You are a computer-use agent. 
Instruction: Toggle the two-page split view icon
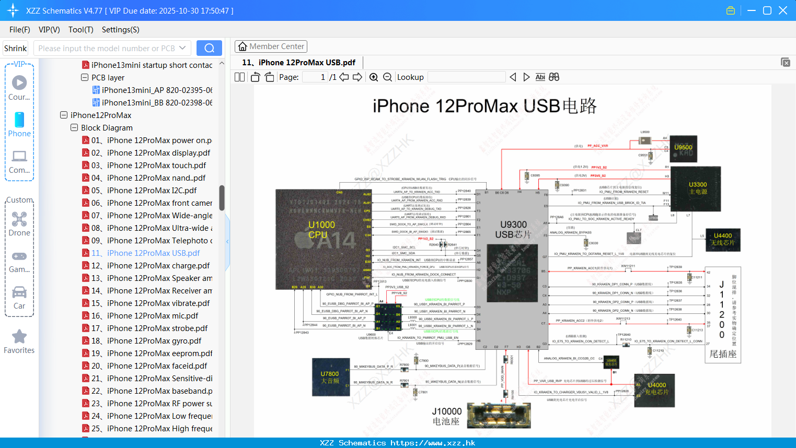click(239, 77)
